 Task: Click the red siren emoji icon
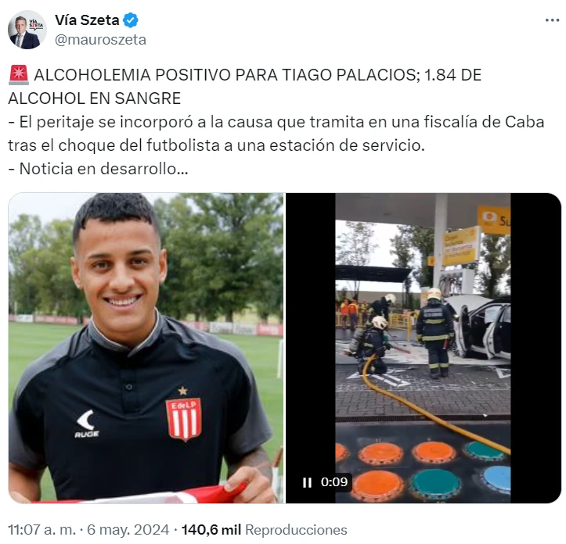point(19,75)
